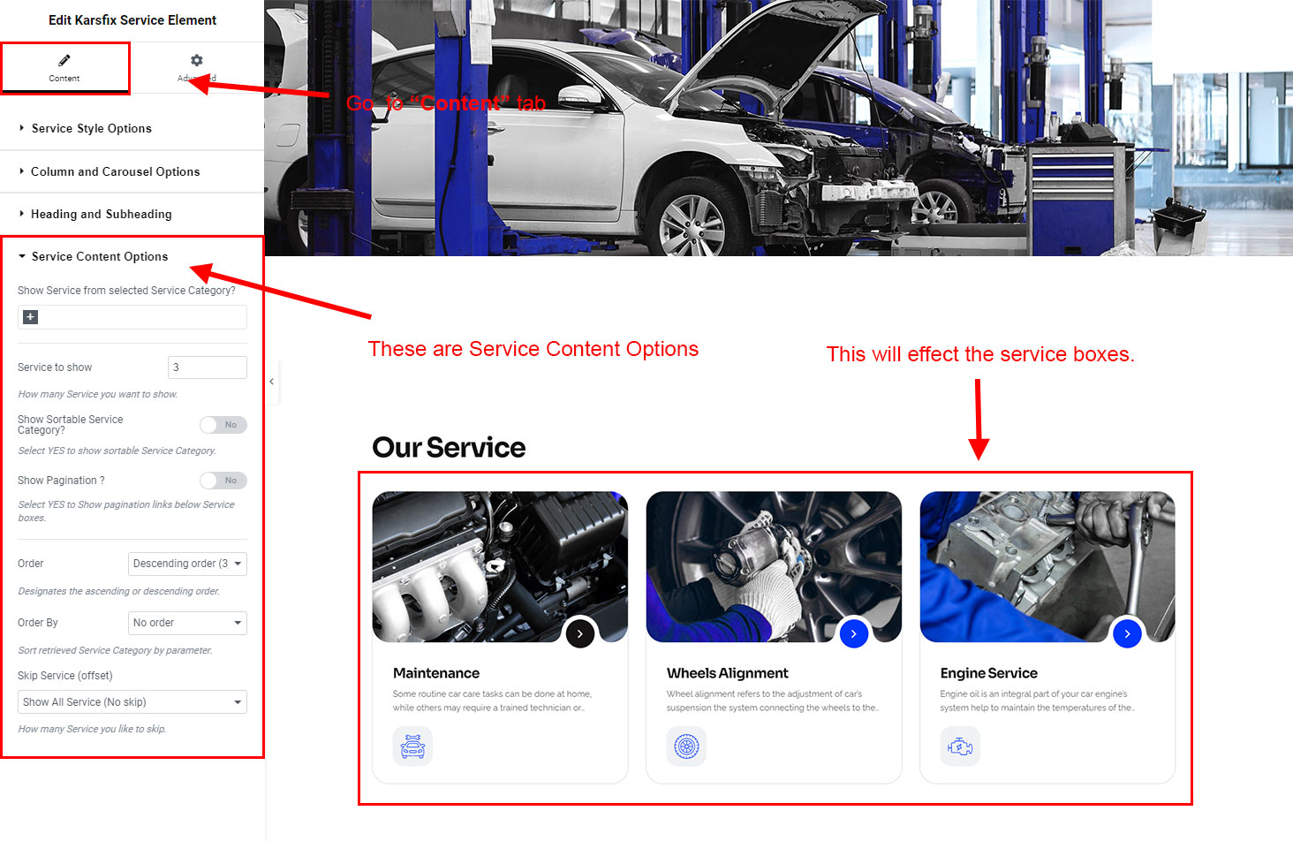
Task: Open the Advanced tab gear icon
Action: tap(196, 60)
